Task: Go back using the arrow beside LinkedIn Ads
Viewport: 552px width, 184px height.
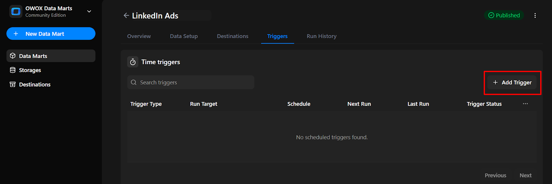Action: 126,15
